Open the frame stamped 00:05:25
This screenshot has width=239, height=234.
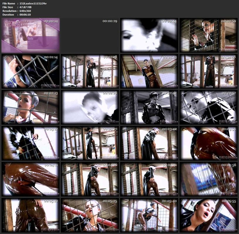click(x=90, y=215)
